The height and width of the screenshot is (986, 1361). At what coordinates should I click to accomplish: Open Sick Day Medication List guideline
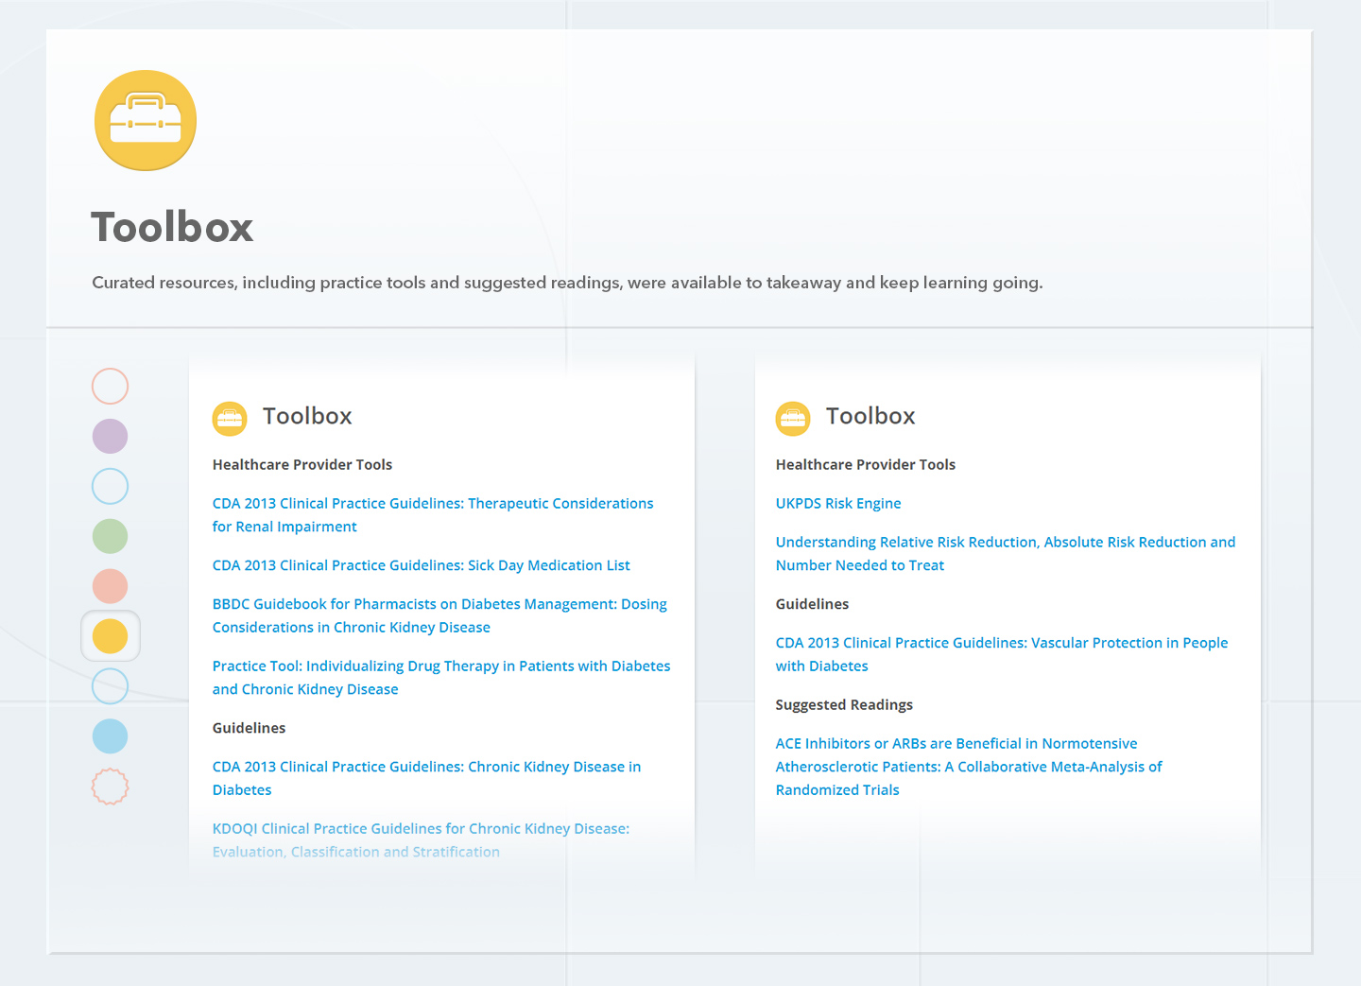tap(421, 565)
